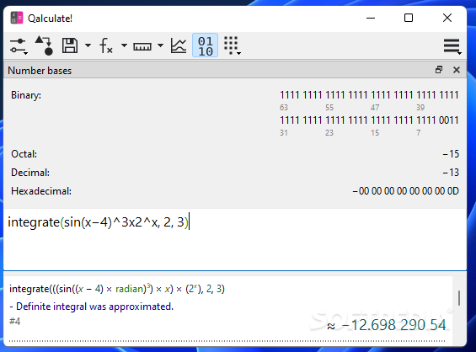Click the convert-to-unit arrow icon
The height and width of the screenshot is (352, 476).
(x=45, y=45)
